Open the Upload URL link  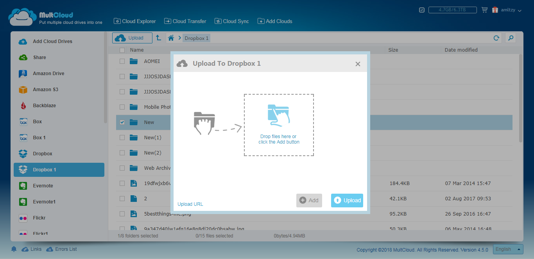tap(190, 204)
